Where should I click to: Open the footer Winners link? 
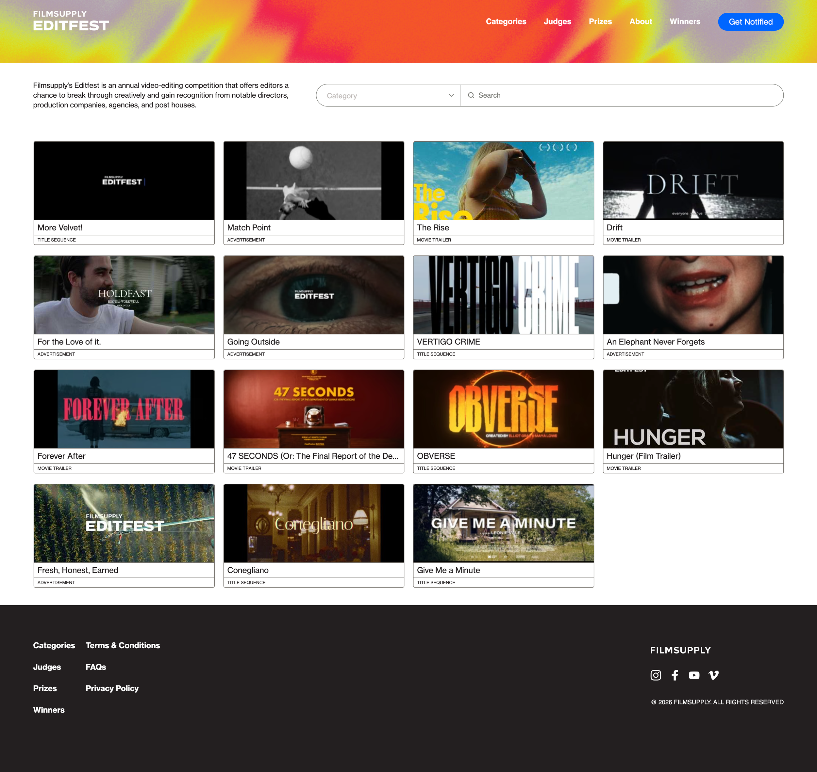pos(49,710)
